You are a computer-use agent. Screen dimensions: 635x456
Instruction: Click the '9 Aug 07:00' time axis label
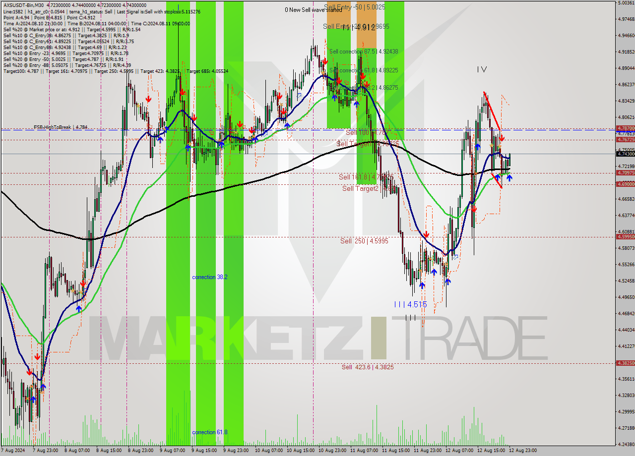coord(172,451)
